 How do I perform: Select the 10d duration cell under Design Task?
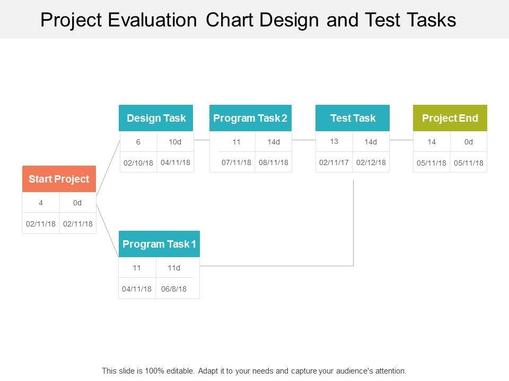click(175, 142)
